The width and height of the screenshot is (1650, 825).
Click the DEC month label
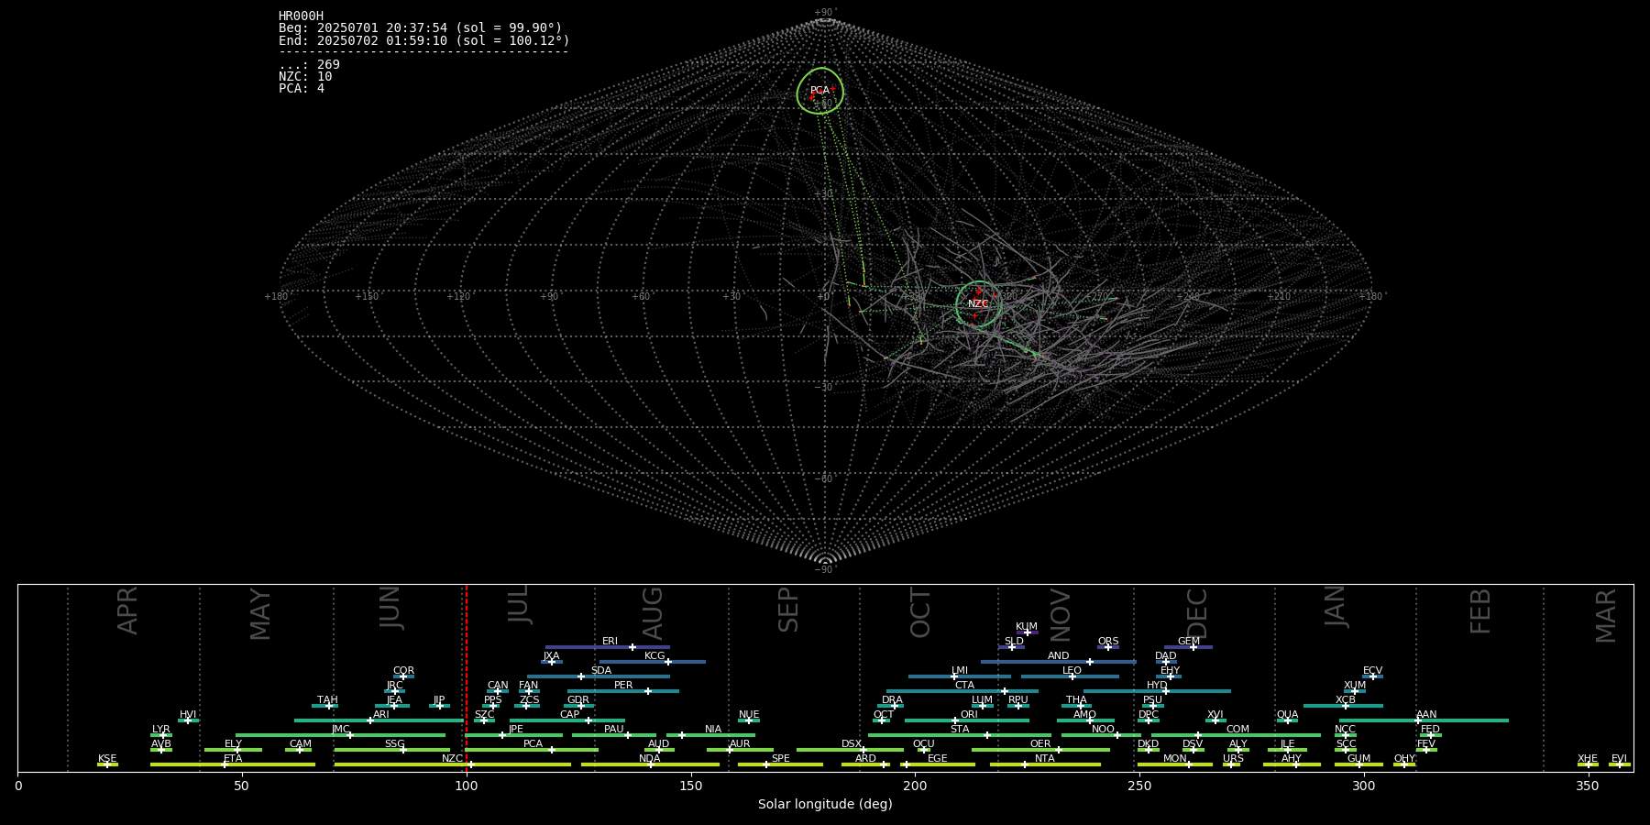pos(1198,613)
